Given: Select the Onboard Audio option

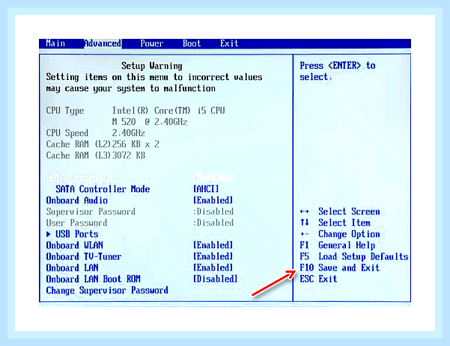Looking at the screenshot, I should 77,200.
